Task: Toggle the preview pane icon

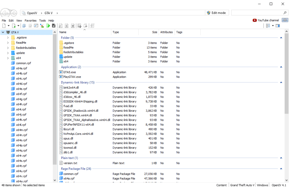Action: click(278, 26)
